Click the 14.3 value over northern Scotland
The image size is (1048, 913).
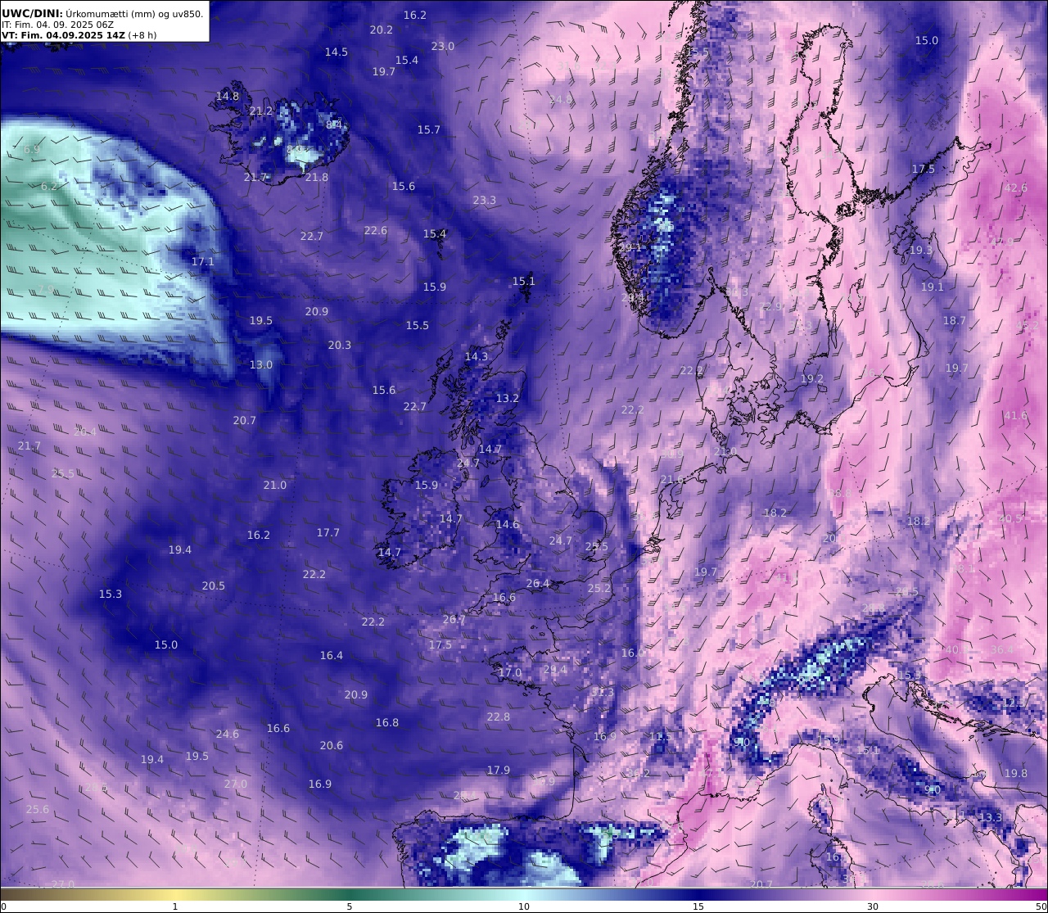(477, 356)
